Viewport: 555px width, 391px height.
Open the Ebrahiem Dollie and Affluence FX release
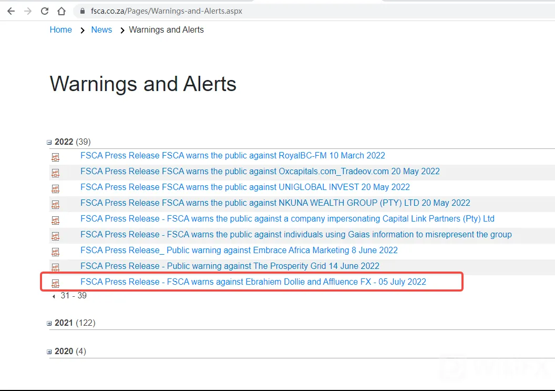[x=253, y=282]
